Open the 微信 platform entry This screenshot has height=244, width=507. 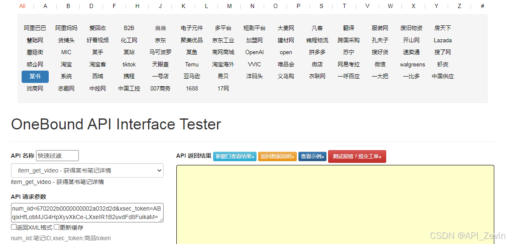coord(380,65)
